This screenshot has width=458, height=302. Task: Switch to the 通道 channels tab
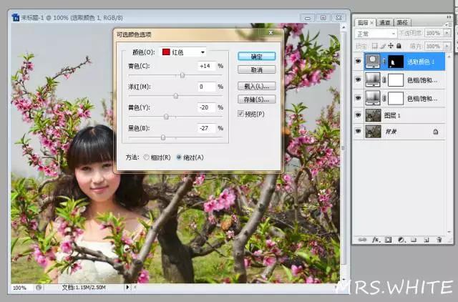(x=384, y=22)
